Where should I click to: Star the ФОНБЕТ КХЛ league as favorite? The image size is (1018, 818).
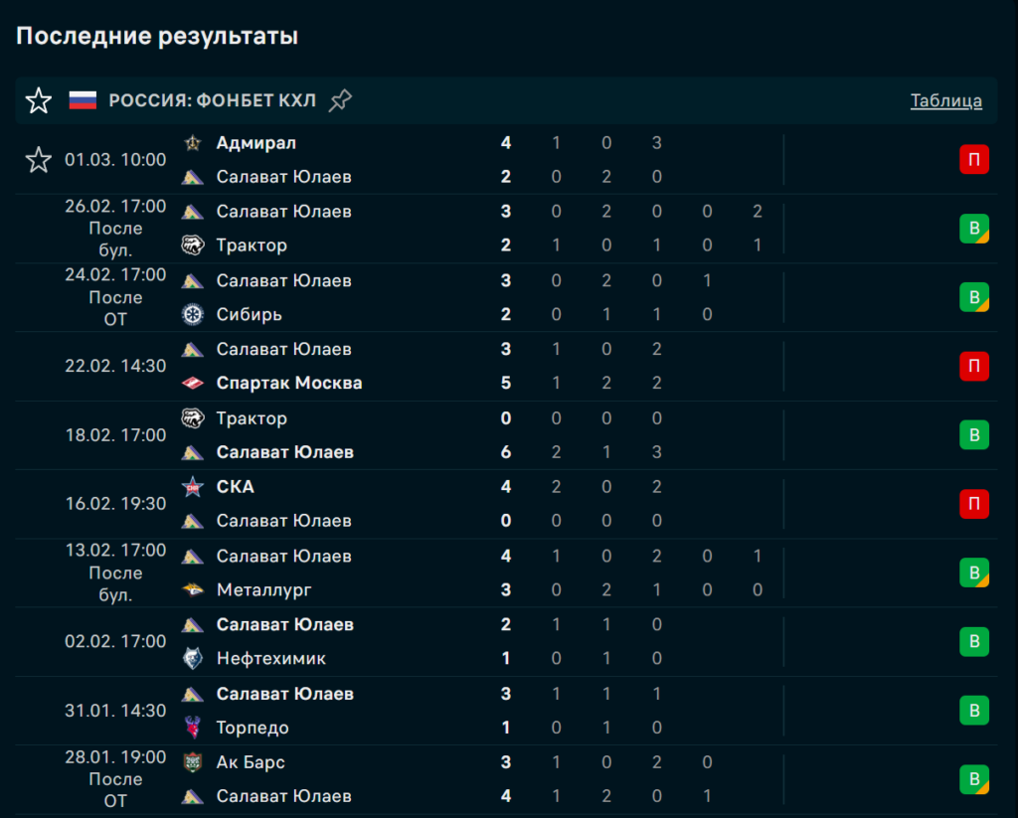coord(39,100)
